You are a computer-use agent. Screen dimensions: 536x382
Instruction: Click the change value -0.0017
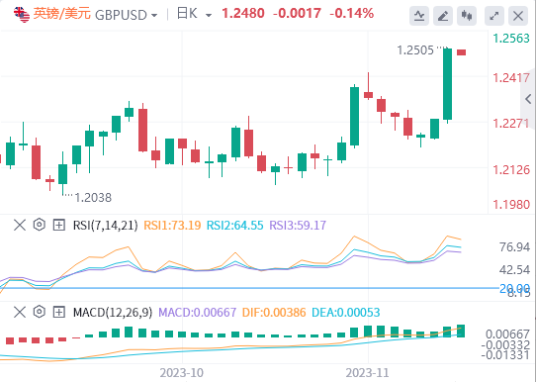(x=297, y=14)
